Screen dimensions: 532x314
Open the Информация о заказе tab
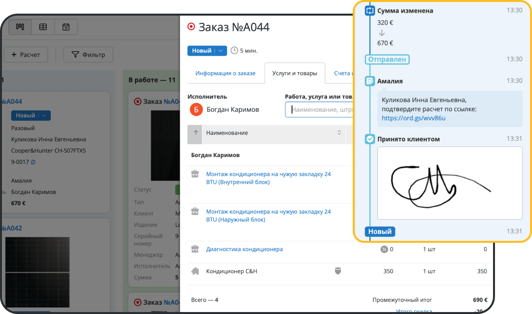225,73
